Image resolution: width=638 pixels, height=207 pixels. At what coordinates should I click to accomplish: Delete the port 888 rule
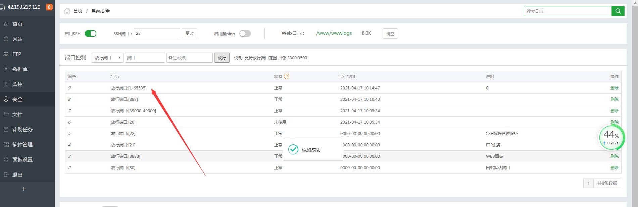coord(614,99)
